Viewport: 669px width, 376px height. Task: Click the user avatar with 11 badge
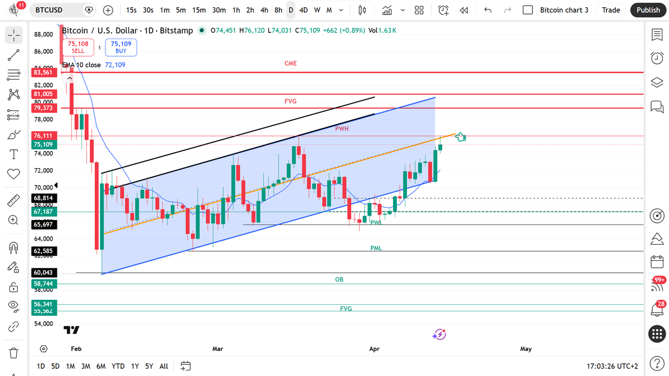point(14,9)
